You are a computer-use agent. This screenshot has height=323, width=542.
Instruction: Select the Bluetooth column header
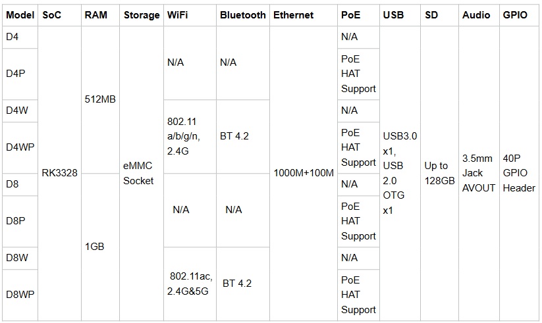[243, 14]
